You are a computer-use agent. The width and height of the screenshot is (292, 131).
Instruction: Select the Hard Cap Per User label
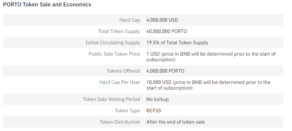click(120, 82)
